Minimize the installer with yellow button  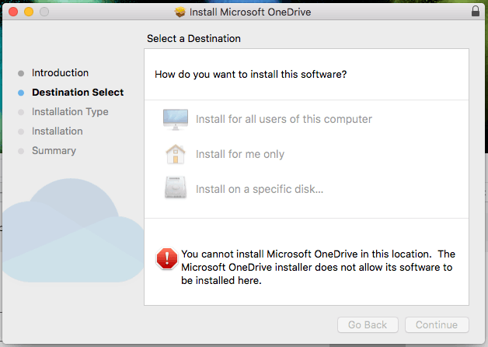(x=29, y=12)
